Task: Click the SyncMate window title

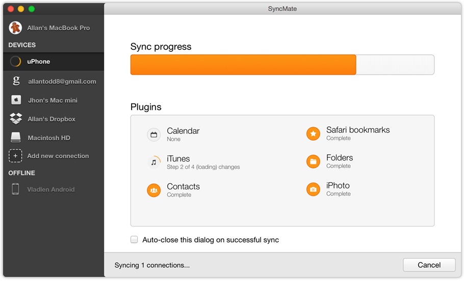Action: 282,9
